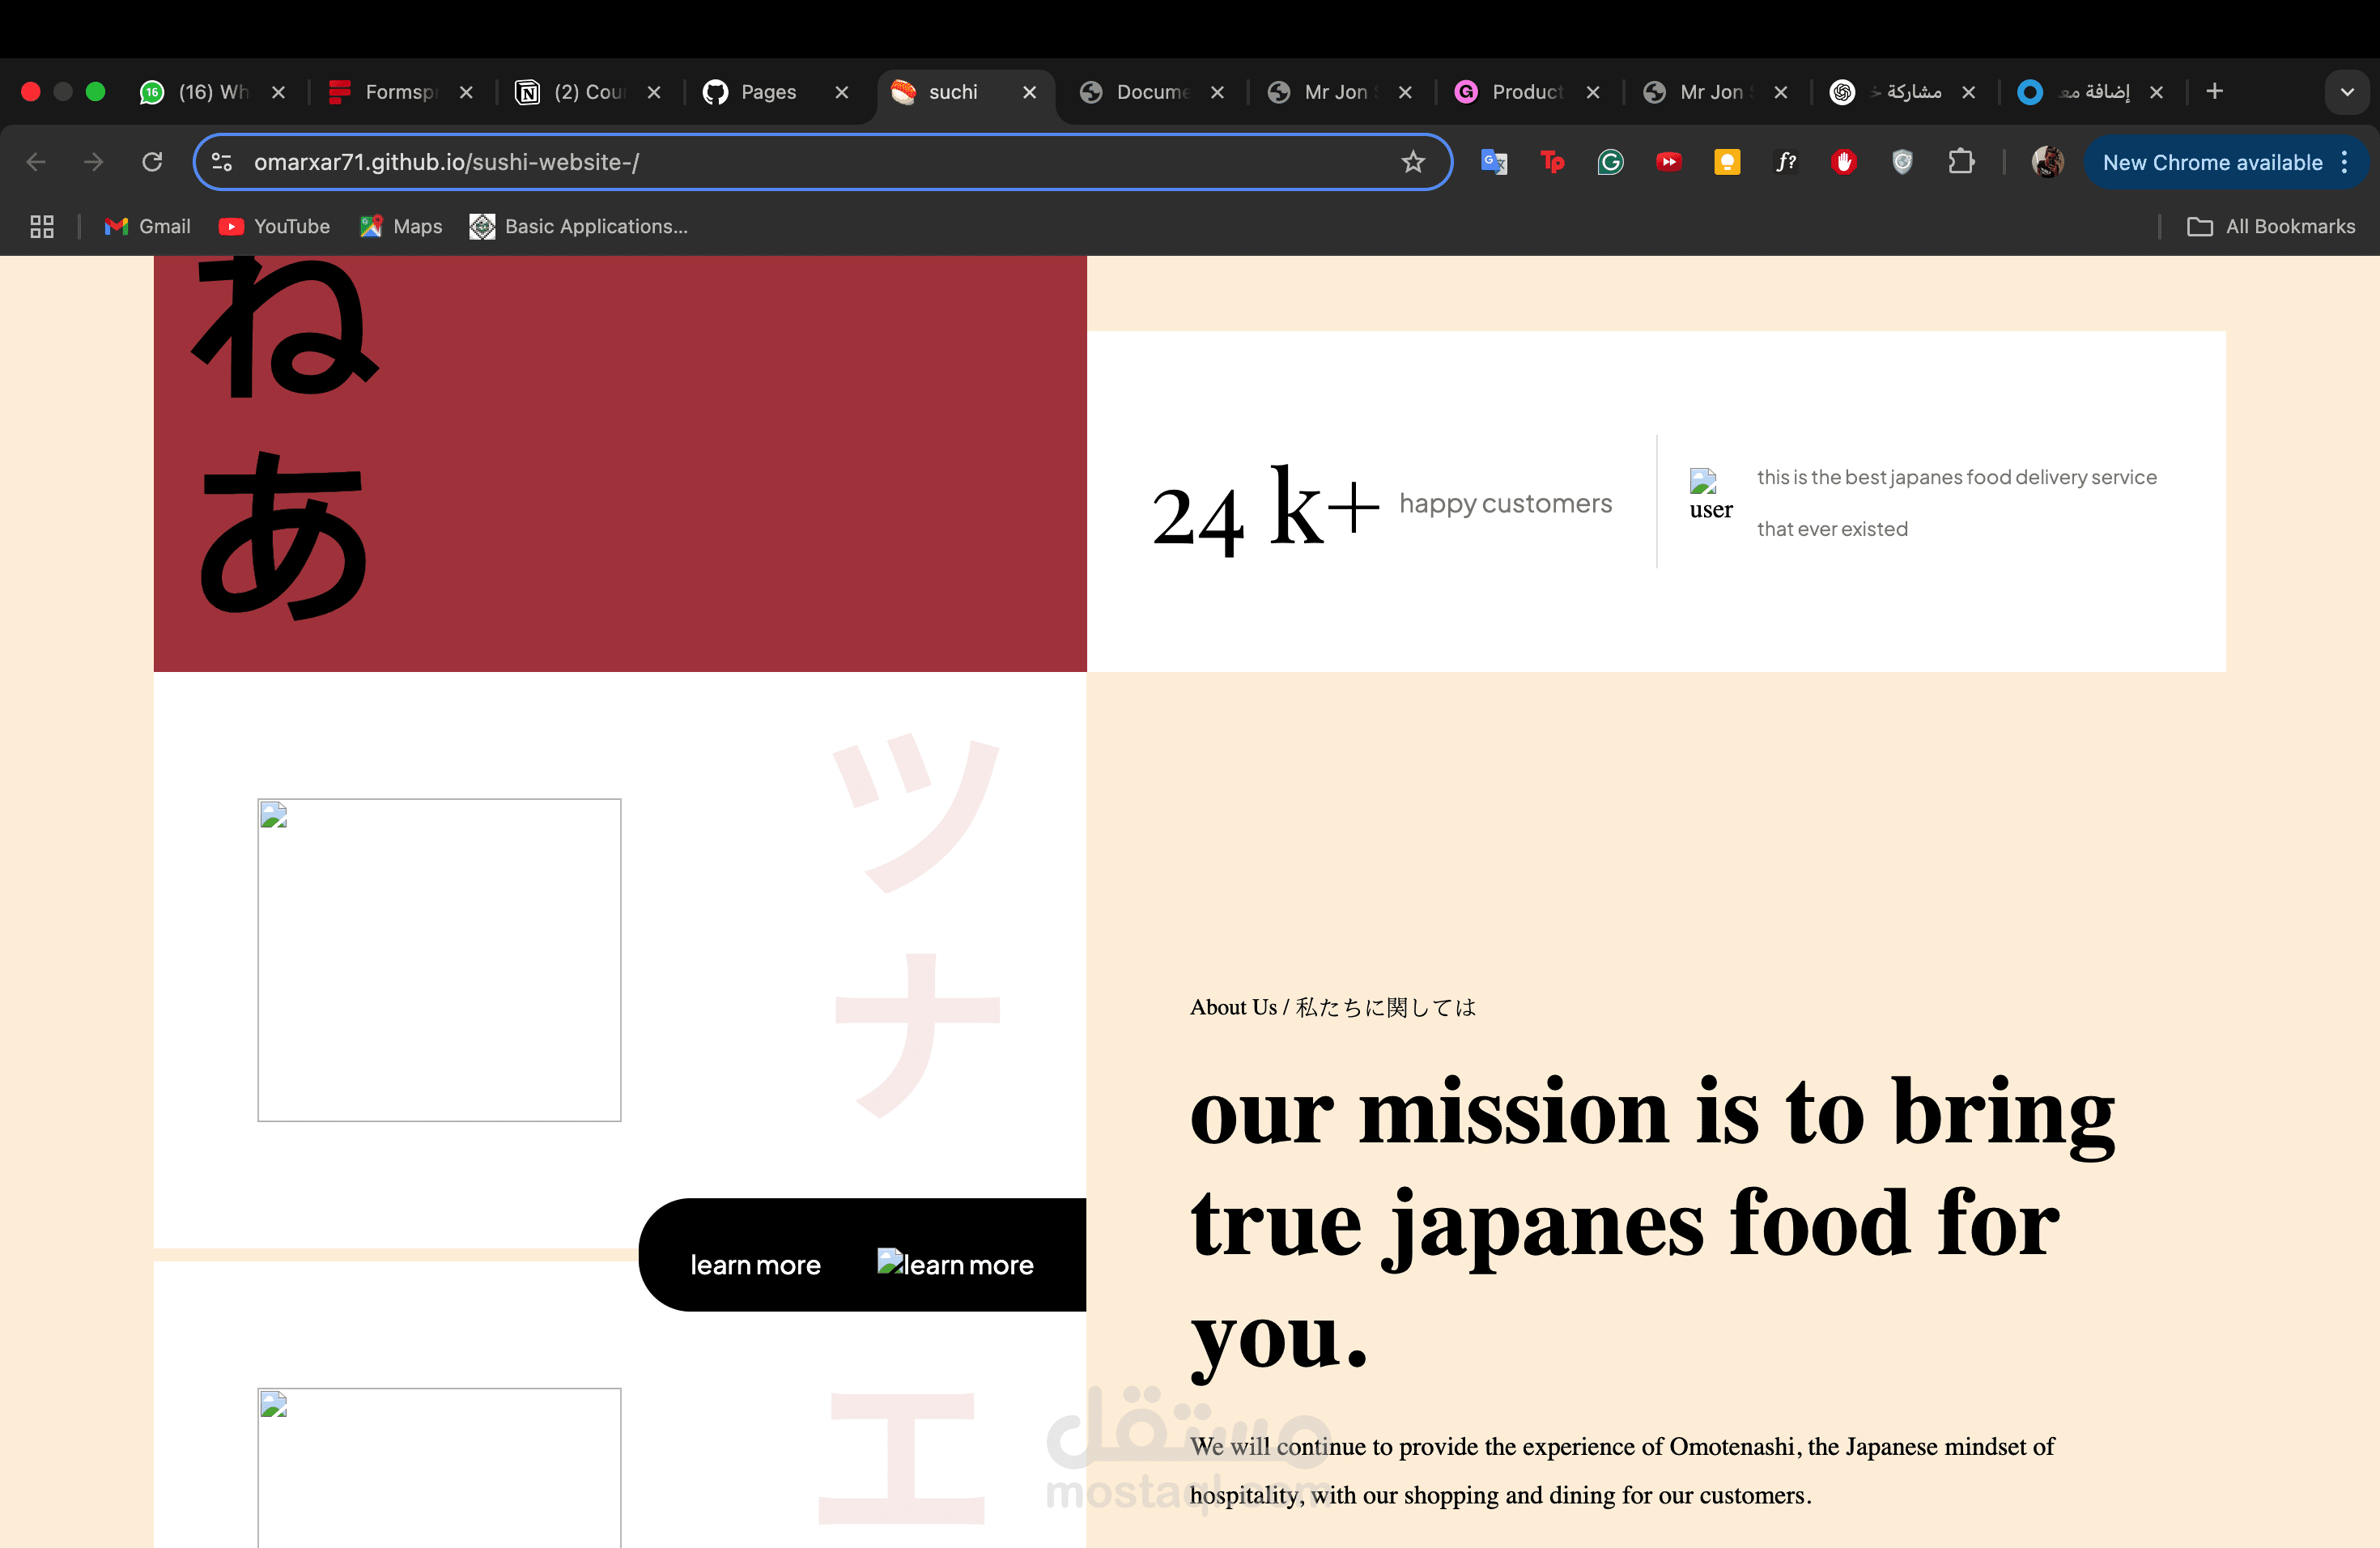Viewport: 2380px width, 1548px height.
Task: Close the suchi tab
Action: point(1029,92)
